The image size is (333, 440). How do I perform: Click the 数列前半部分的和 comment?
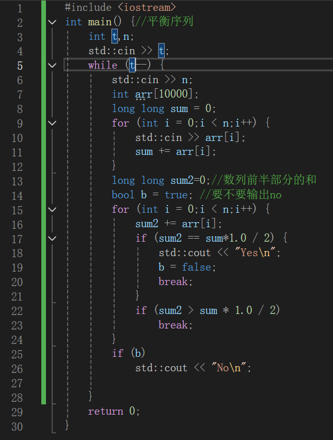(x=269, y=180)
